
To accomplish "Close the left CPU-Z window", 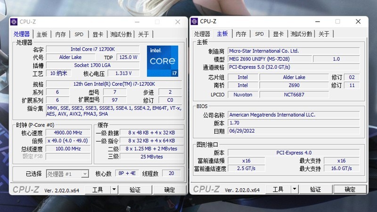I will click(178, 22).
